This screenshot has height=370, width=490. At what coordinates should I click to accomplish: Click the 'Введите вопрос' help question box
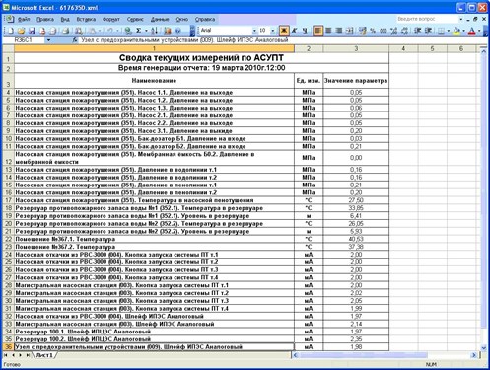pyautogui.click(x=427, y=19)
